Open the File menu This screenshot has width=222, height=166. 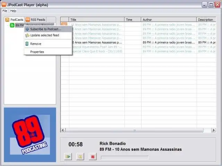click(x=5, y=11)
